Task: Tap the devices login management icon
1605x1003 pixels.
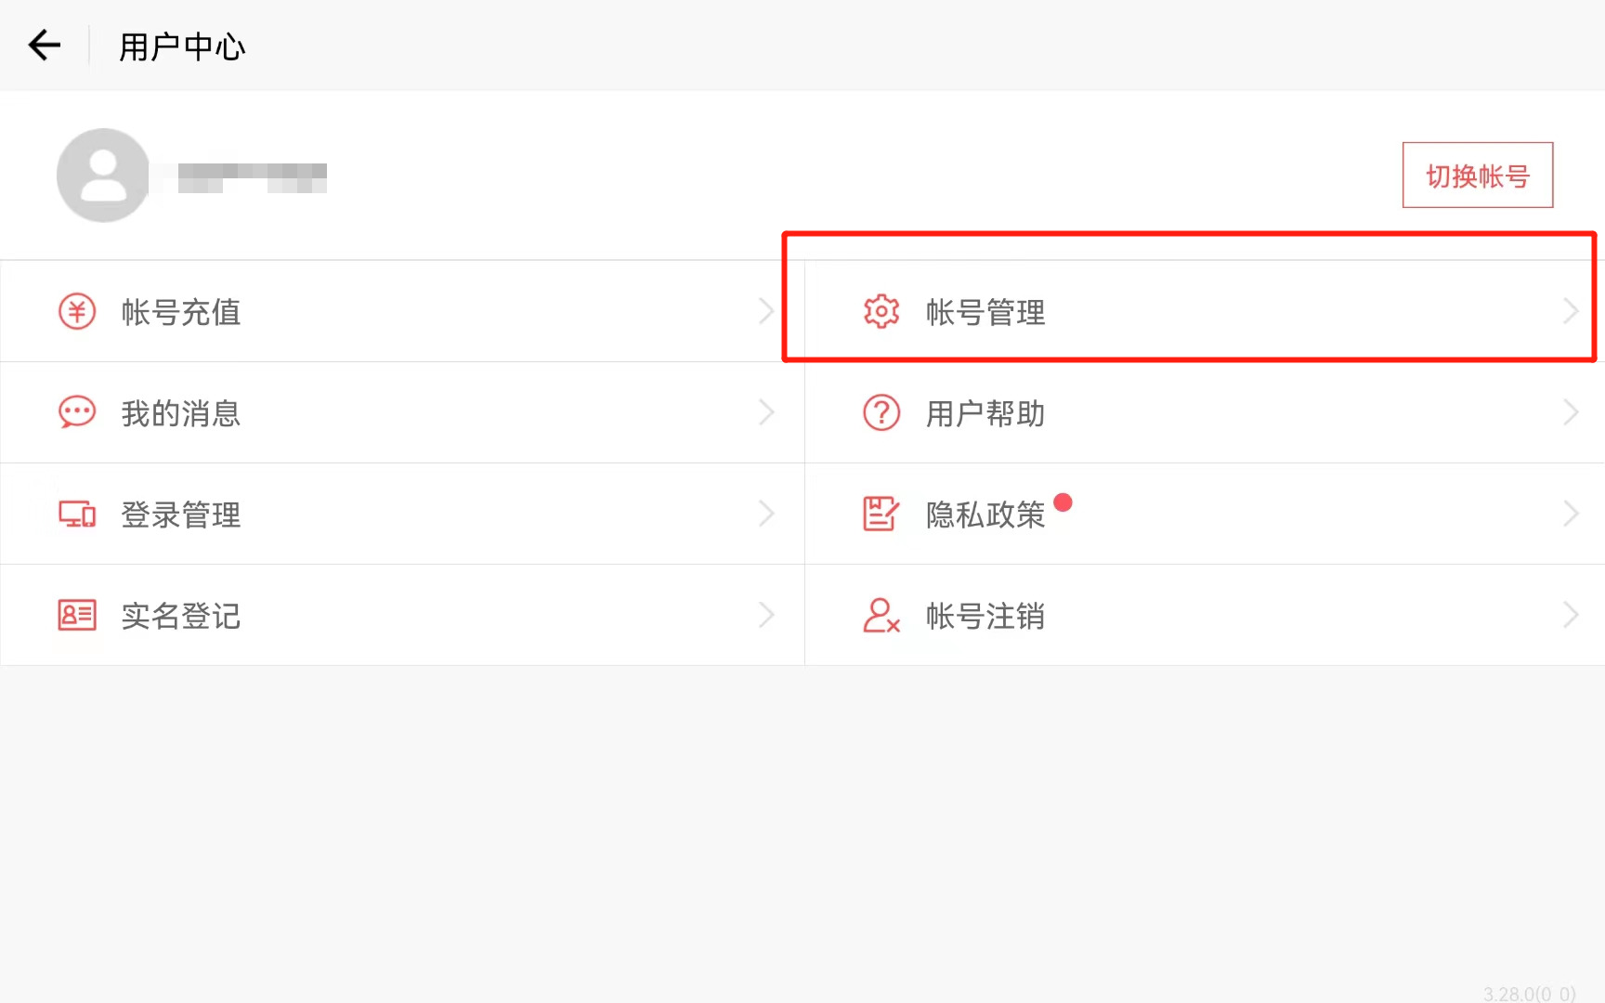Action: pos(77,514)
